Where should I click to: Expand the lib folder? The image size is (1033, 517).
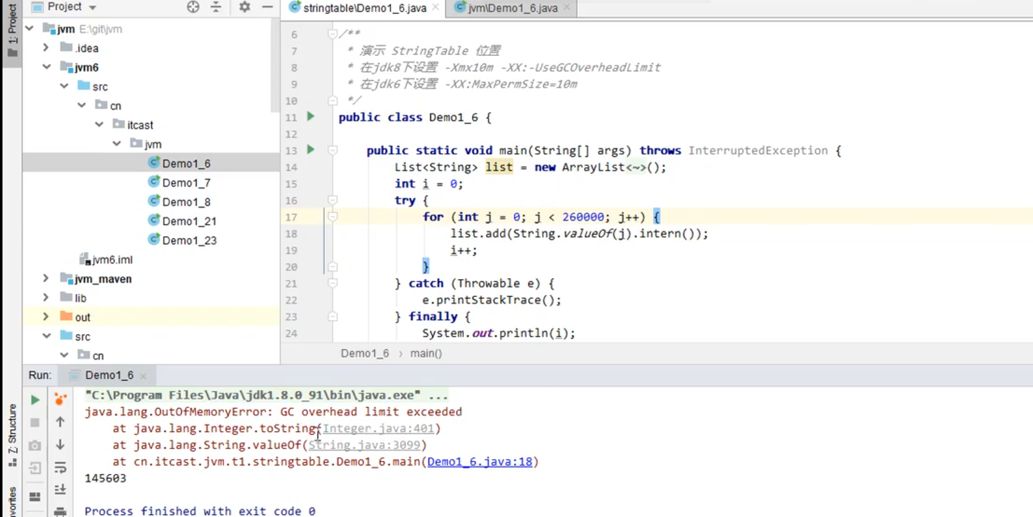tap(46, 298)
